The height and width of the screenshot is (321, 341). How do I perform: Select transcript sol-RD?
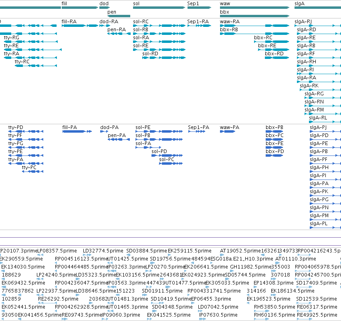(x=164, y=58)
